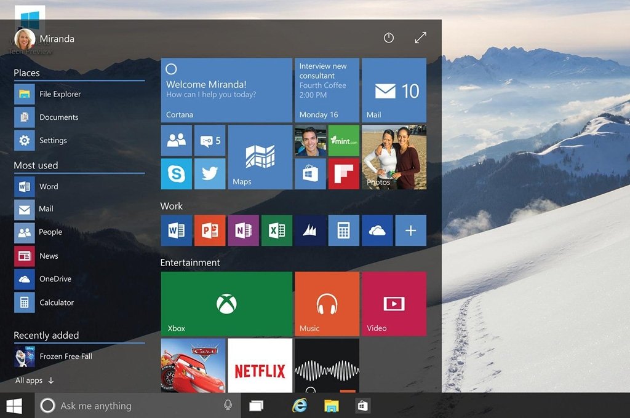This screenshot has width=630, height=418.
Task: Open the power options menu
Action: 388,38
